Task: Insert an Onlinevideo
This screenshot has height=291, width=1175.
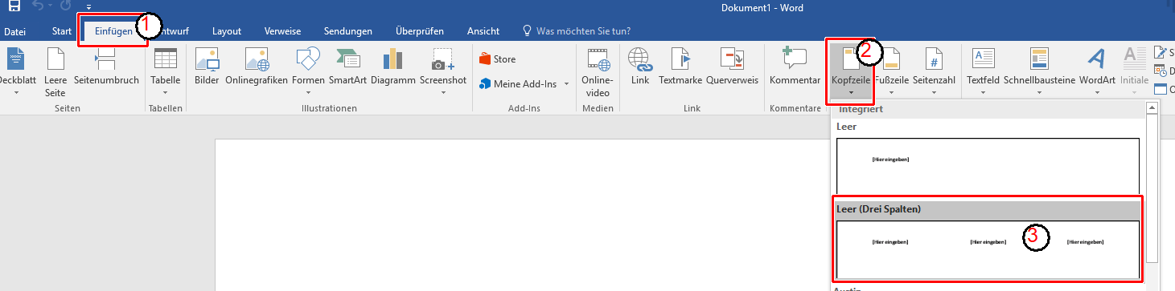Action: point(598,72)
